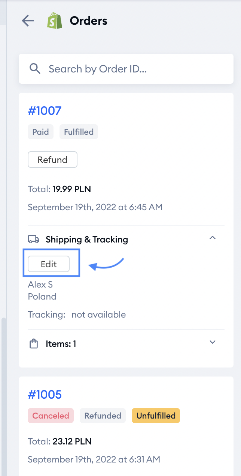
Task: Select the Fulfilled badge on order #1007
Action: pos(79,132)
